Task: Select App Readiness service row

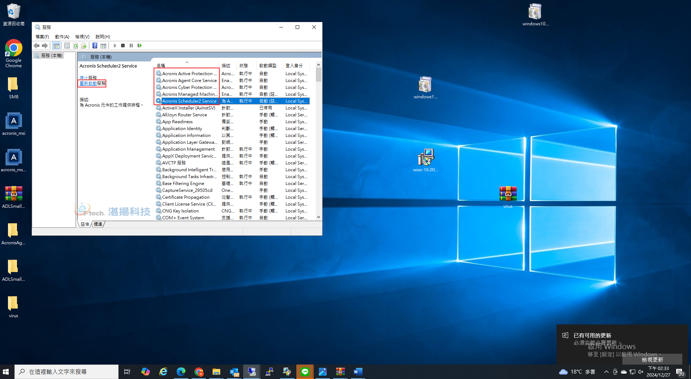Action: 232,122
